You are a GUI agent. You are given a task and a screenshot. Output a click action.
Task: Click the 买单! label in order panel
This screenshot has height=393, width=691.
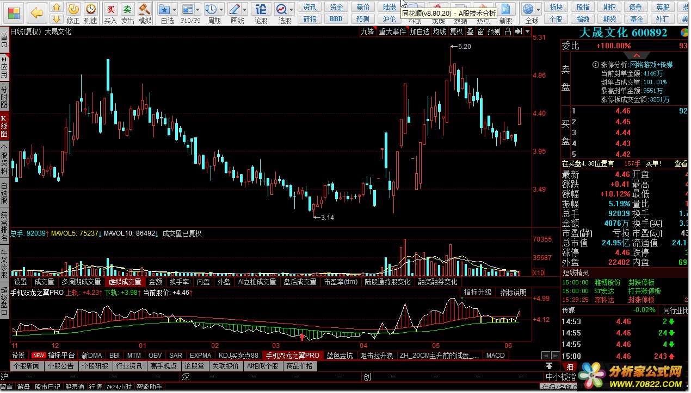point(653,163)
